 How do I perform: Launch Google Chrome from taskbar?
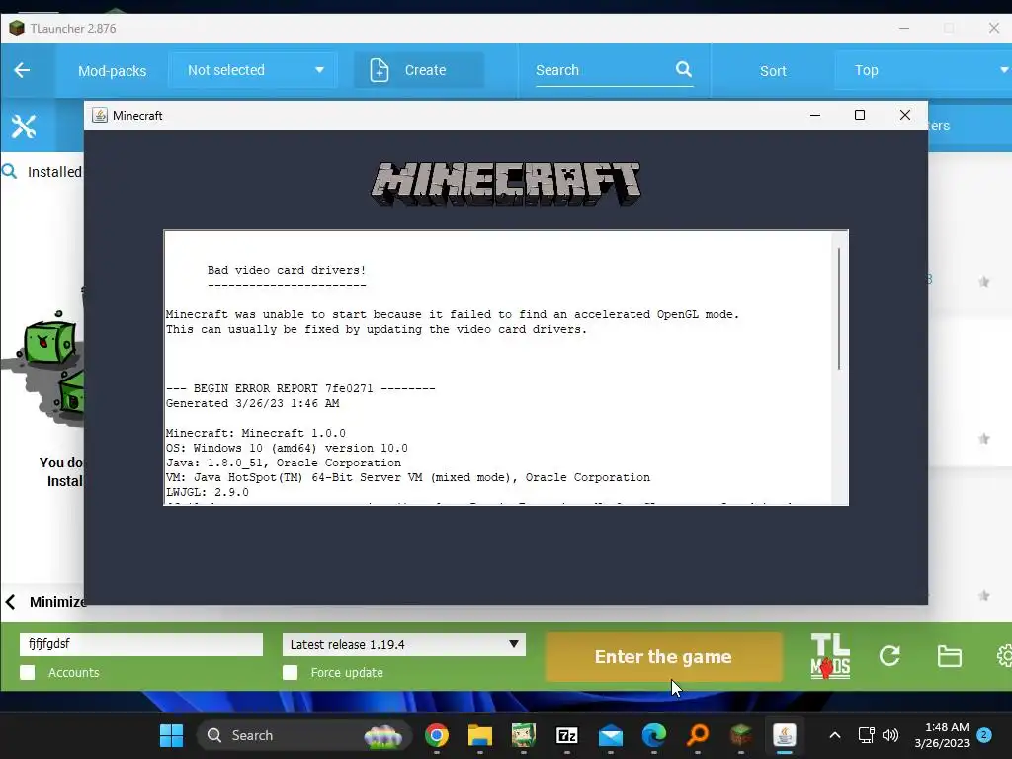[437, 735]
